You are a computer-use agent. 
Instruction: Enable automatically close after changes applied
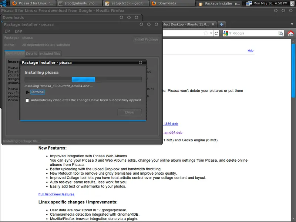(27, 100)
